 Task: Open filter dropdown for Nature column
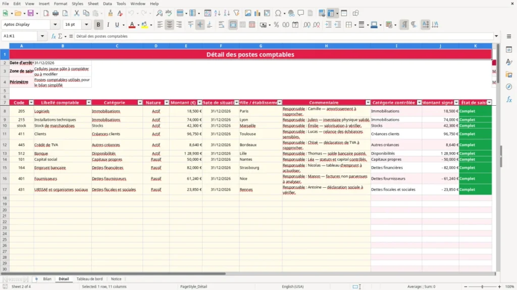click(x=167, y=103)
